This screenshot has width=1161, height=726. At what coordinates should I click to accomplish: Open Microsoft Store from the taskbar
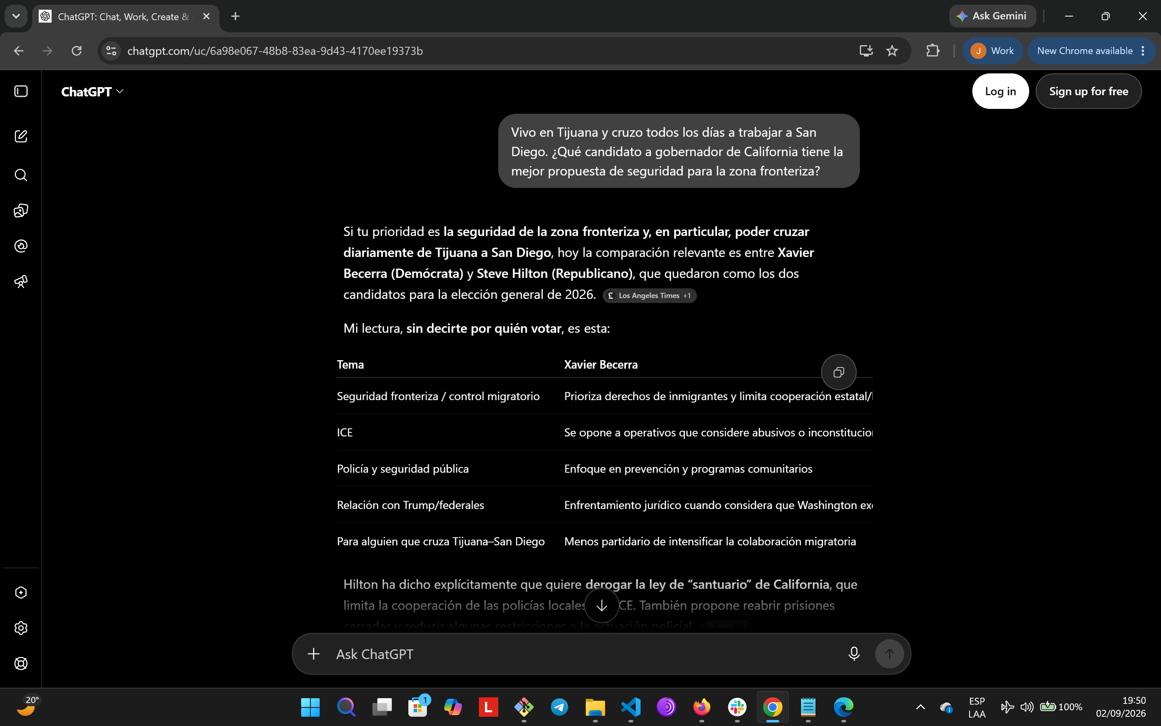tap(417, 707)
